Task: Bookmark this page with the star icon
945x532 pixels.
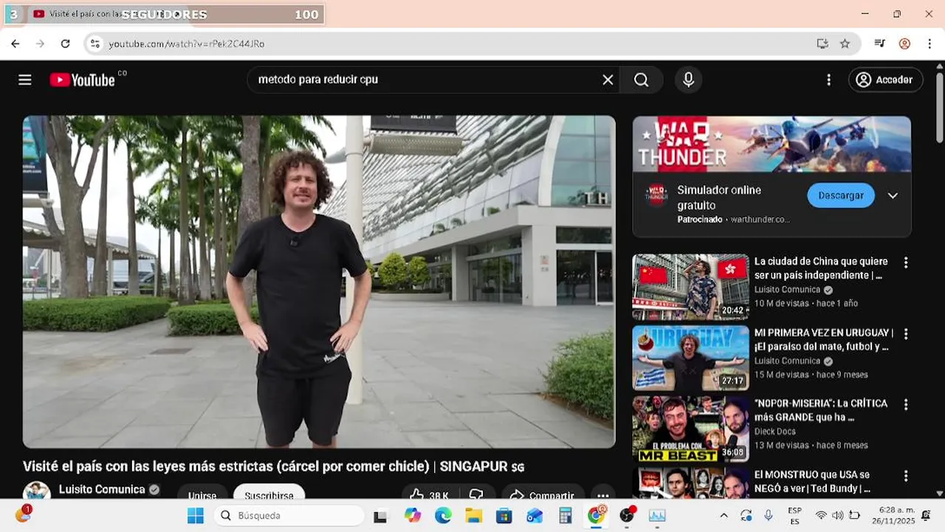Action: (x=845, y=44)
